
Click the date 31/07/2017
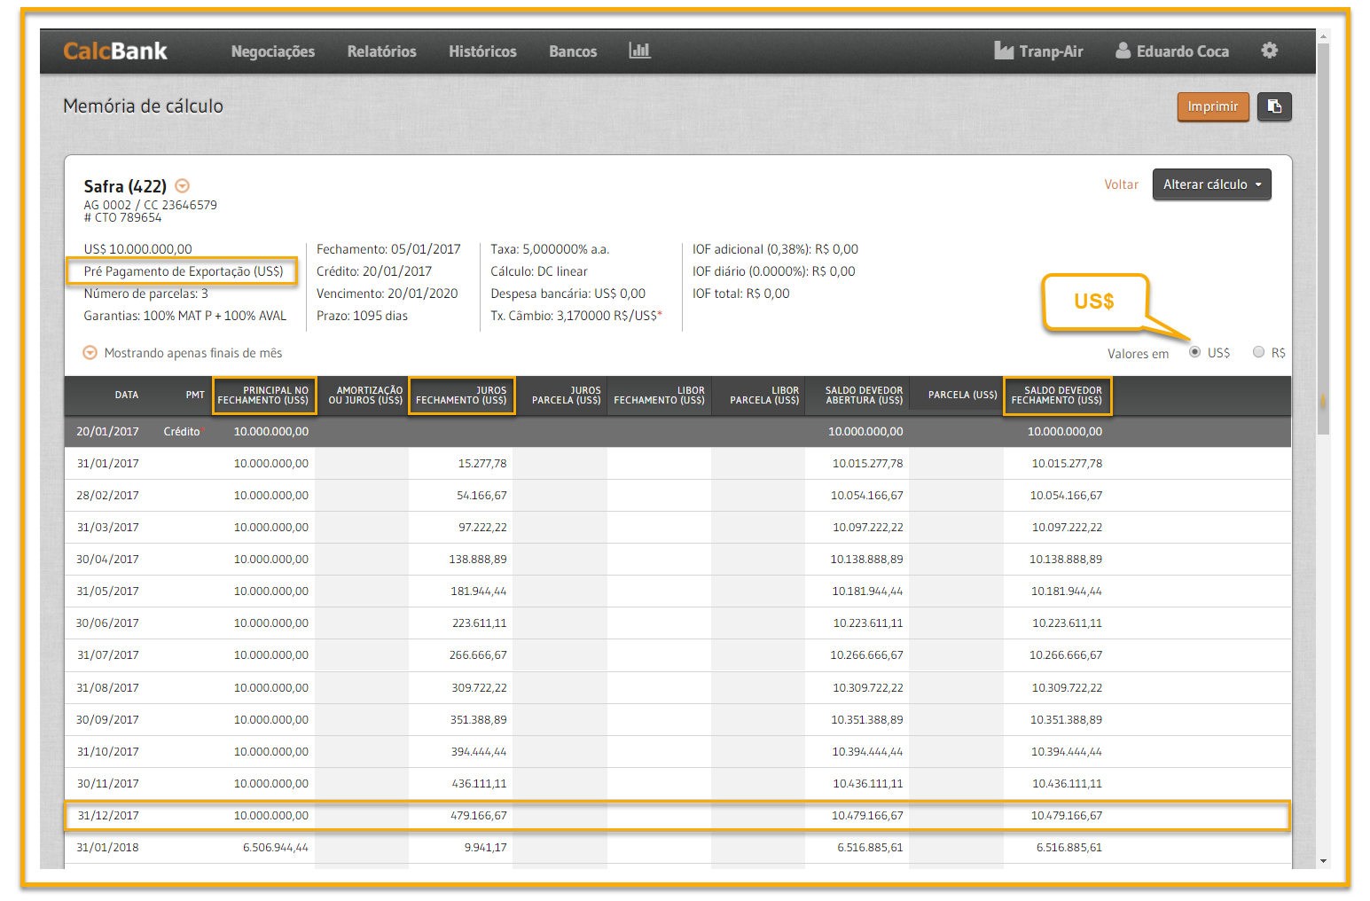point(107,655)
